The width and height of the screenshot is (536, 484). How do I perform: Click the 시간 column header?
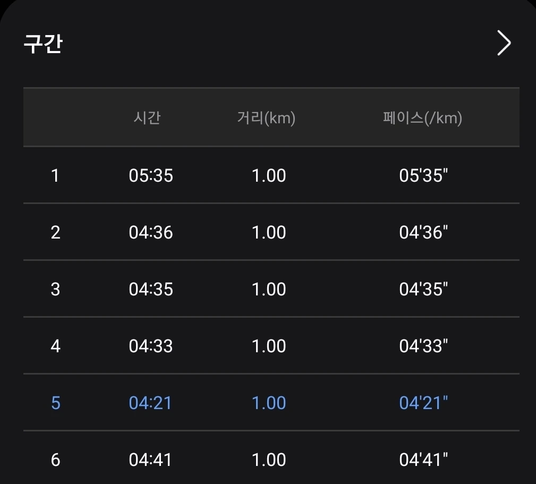coord(147,117)
